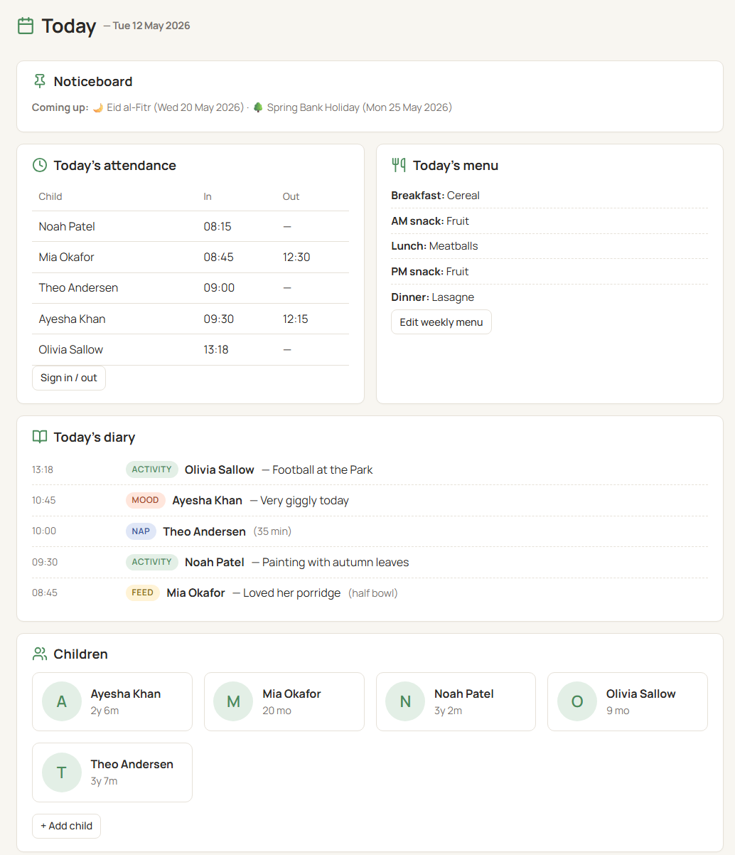Click ACTIVITY tag on Noah Patel diary entry

(152, 562)
